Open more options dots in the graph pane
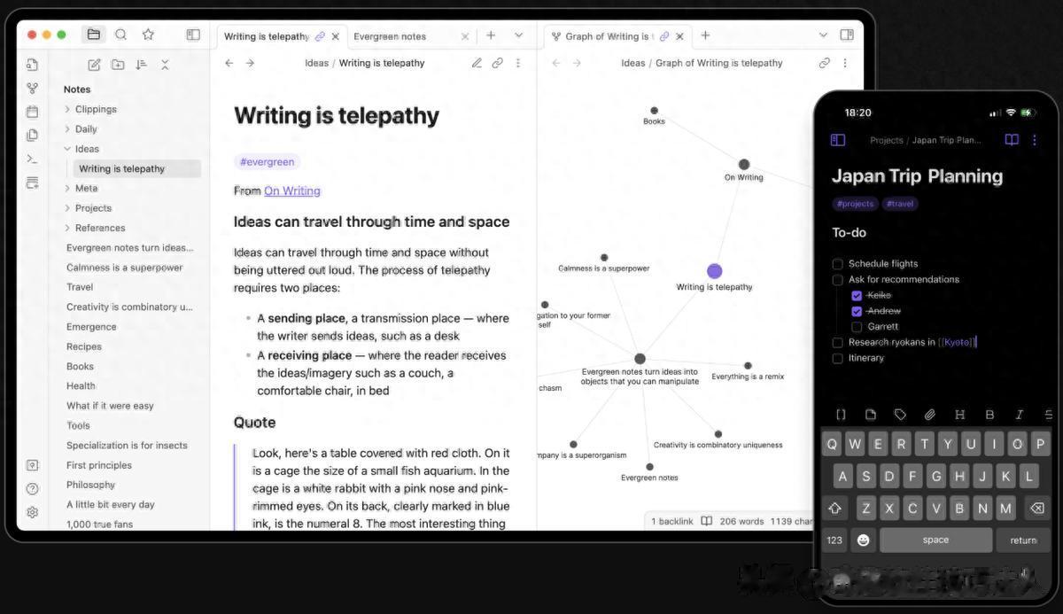Image resolution: width=1063 pixels, height=614 pixels. click(845, 63)
